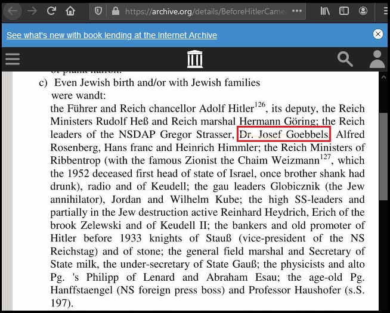Image resolution: width=390 pixels, height=313 pixels.
Task: Dismiss the blue lending announcement banner
Action: point(378,34)
